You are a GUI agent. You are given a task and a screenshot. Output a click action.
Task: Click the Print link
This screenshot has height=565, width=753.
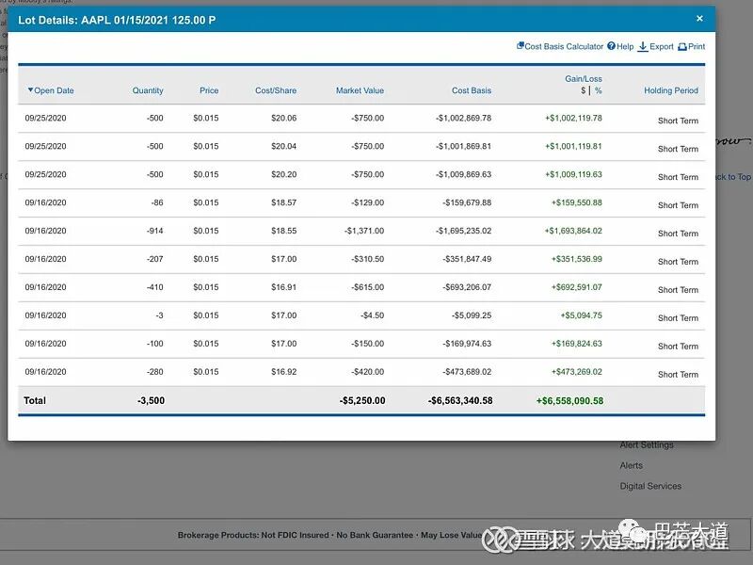pos(697,46)
